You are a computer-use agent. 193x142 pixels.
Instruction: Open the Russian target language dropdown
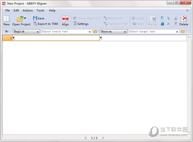[114, 31]
